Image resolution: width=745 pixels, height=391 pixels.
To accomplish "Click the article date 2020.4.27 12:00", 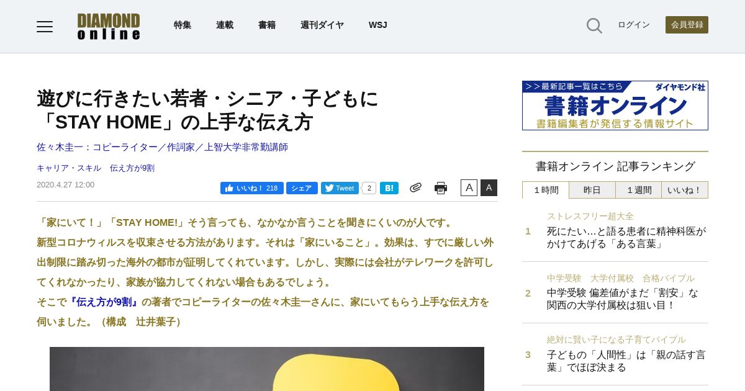I will click(x=66, y=185).
